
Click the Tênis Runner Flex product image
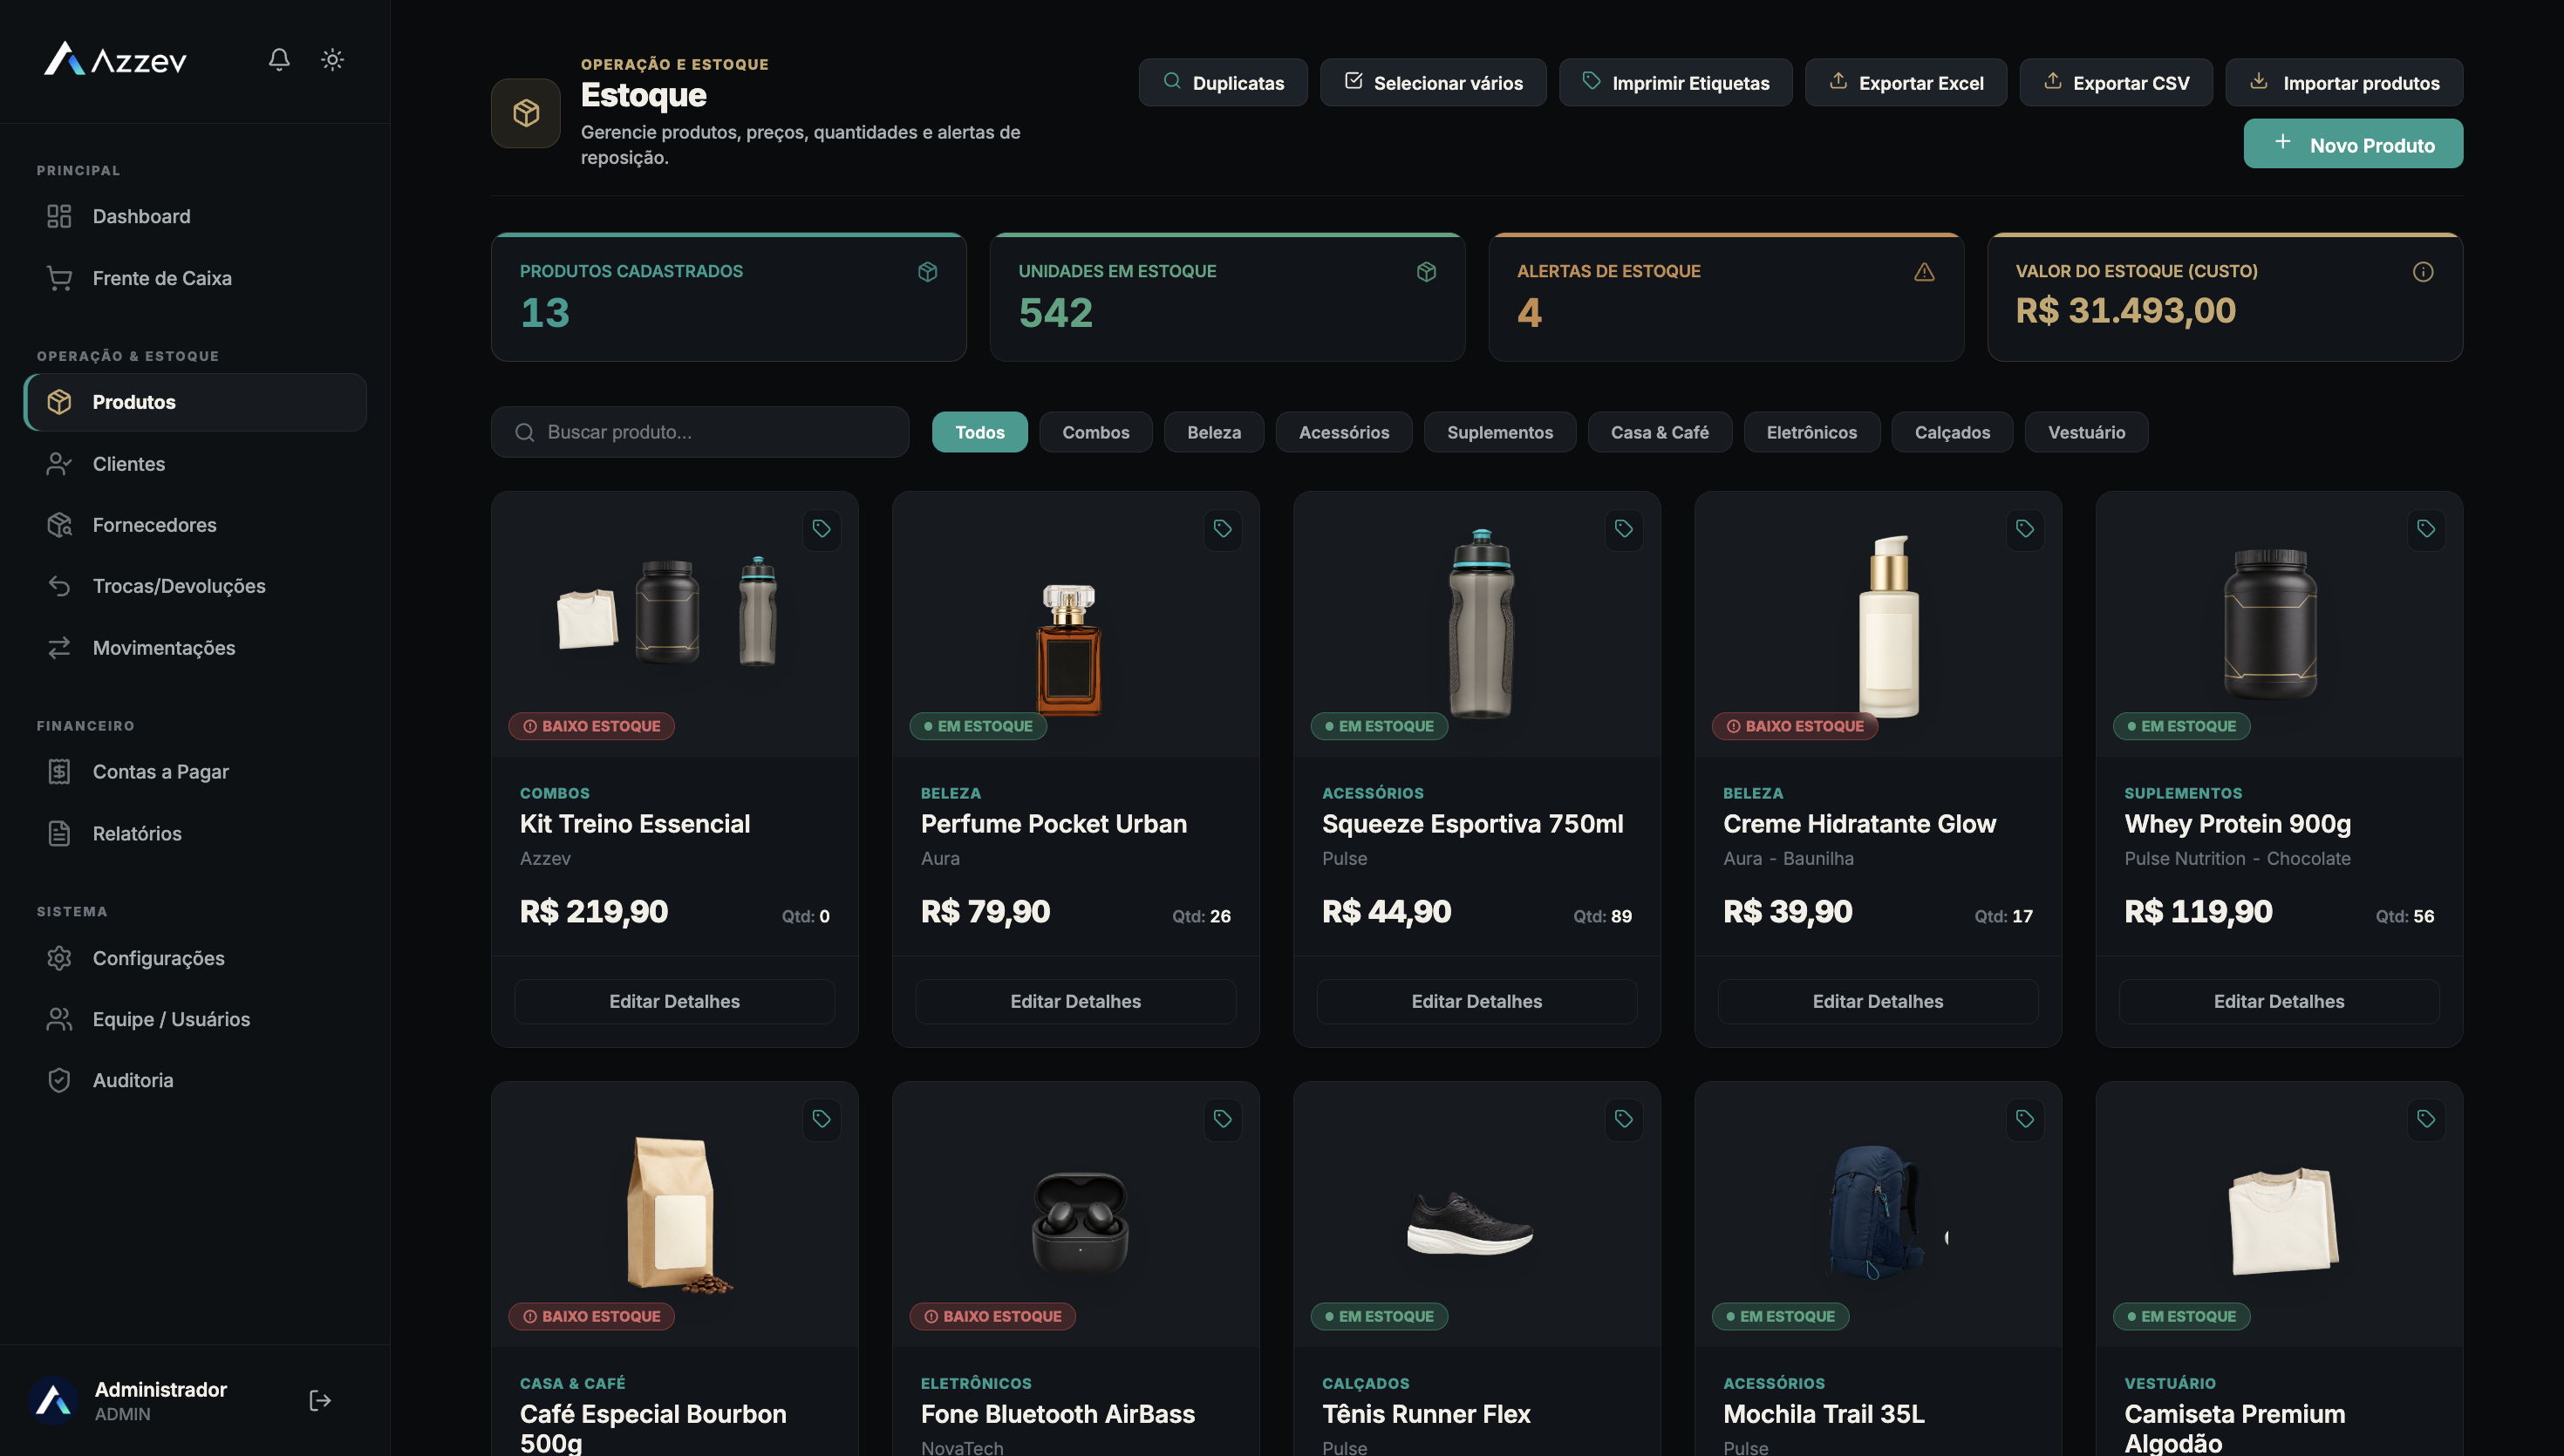click(1469, 1222)
